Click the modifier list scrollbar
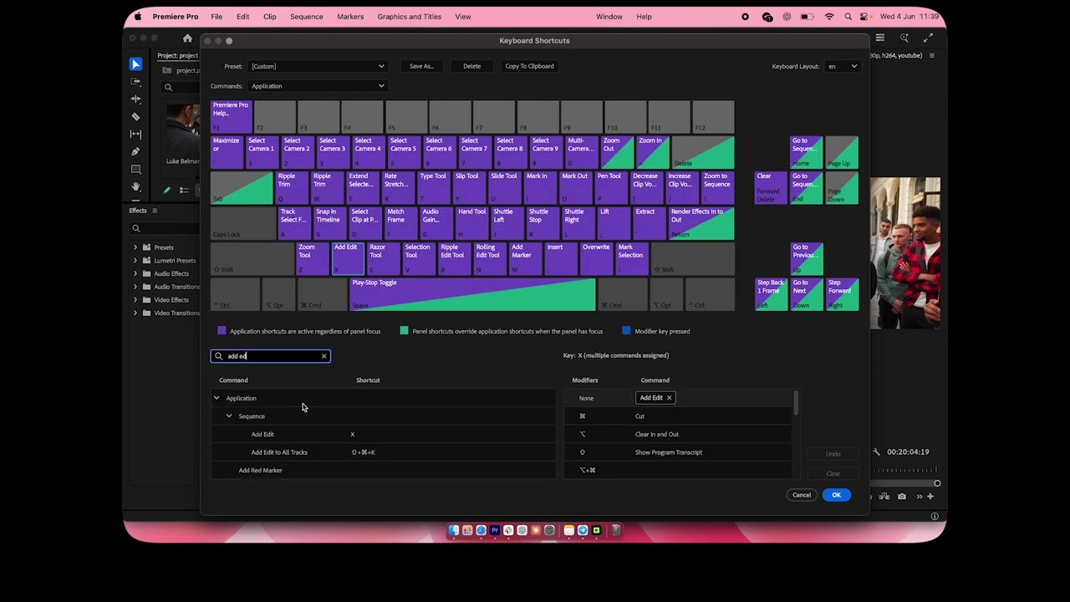Screen dimensions: 1070x602 tap(796, 403)
